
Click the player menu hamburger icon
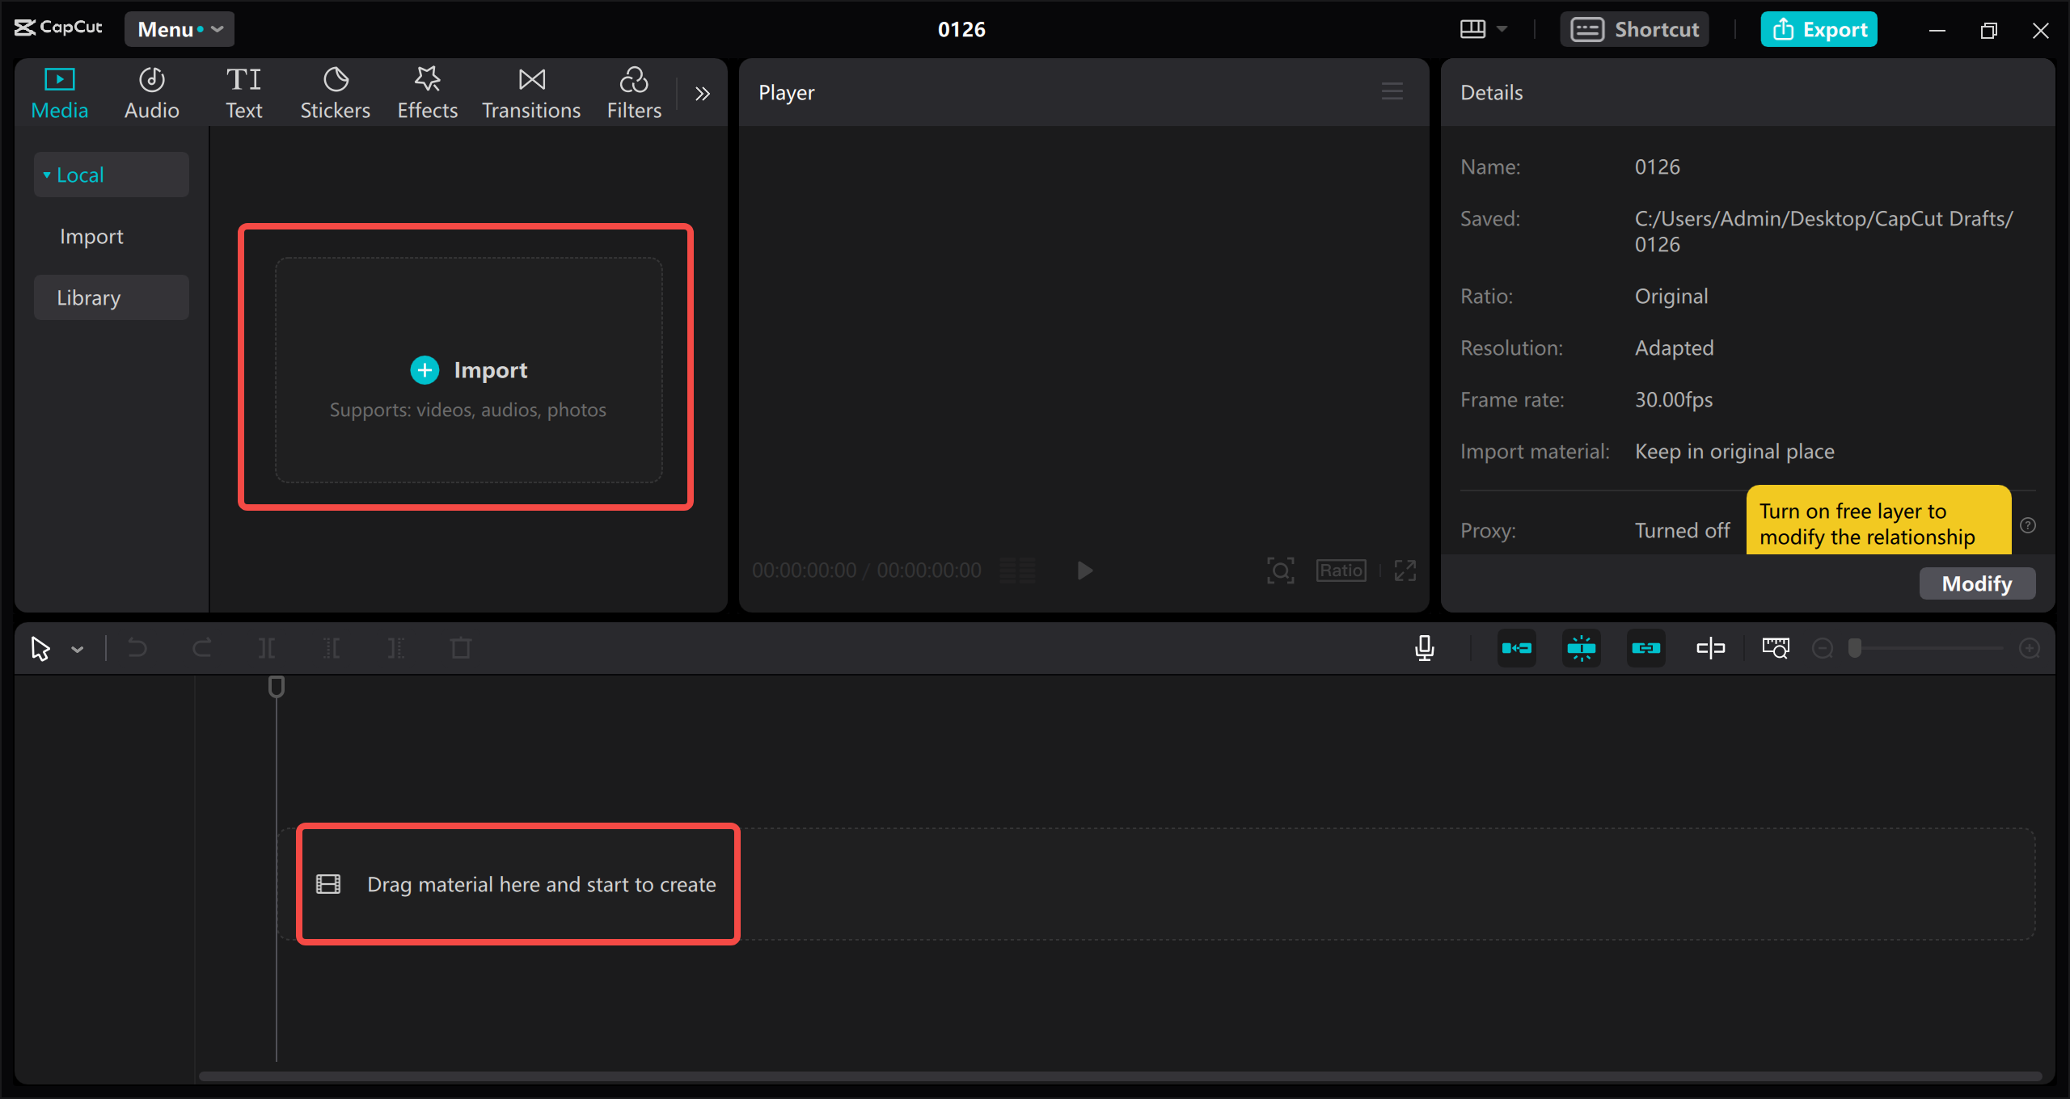pyautogui.click(x=1392, y=92)
